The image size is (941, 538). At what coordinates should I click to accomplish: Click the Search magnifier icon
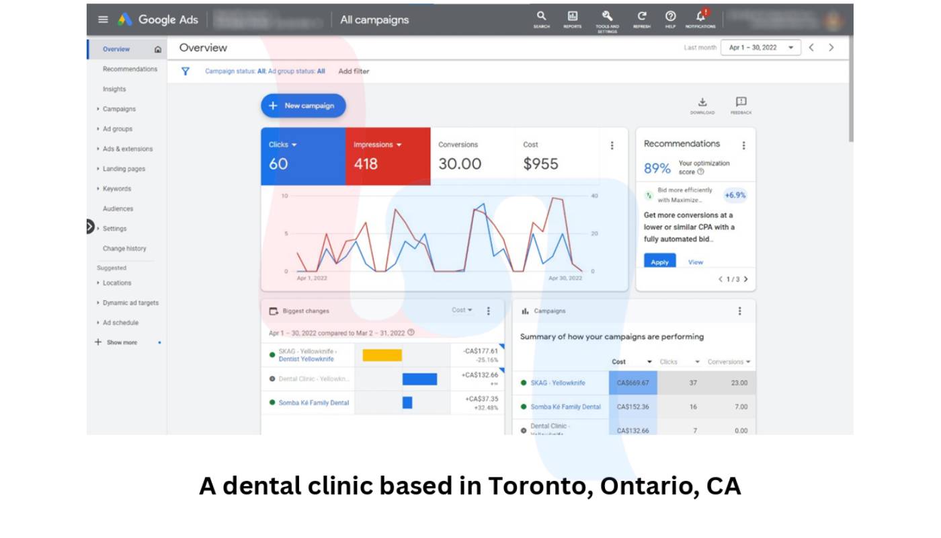point(541,17)
